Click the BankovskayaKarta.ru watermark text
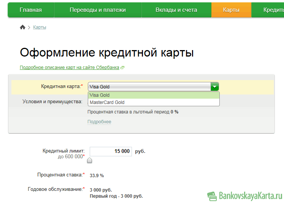Screen dimensions: 284x203 (x=250, y=195)
